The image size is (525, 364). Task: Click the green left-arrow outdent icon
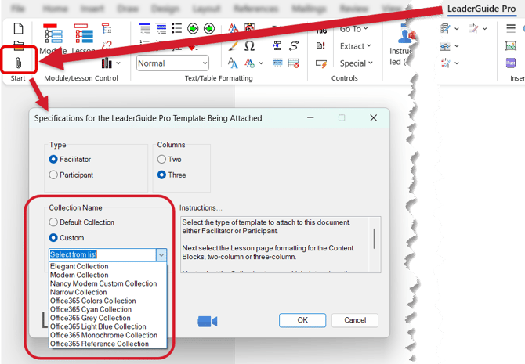coord(209,29)
